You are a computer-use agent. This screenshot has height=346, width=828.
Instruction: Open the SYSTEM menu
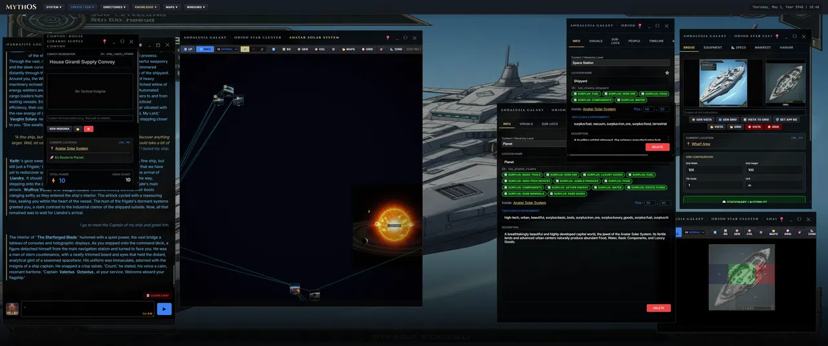click(x=54, y=7)
